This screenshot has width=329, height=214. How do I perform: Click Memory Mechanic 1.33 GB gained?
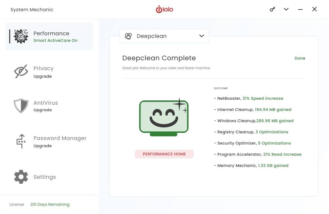coord(251,166)
